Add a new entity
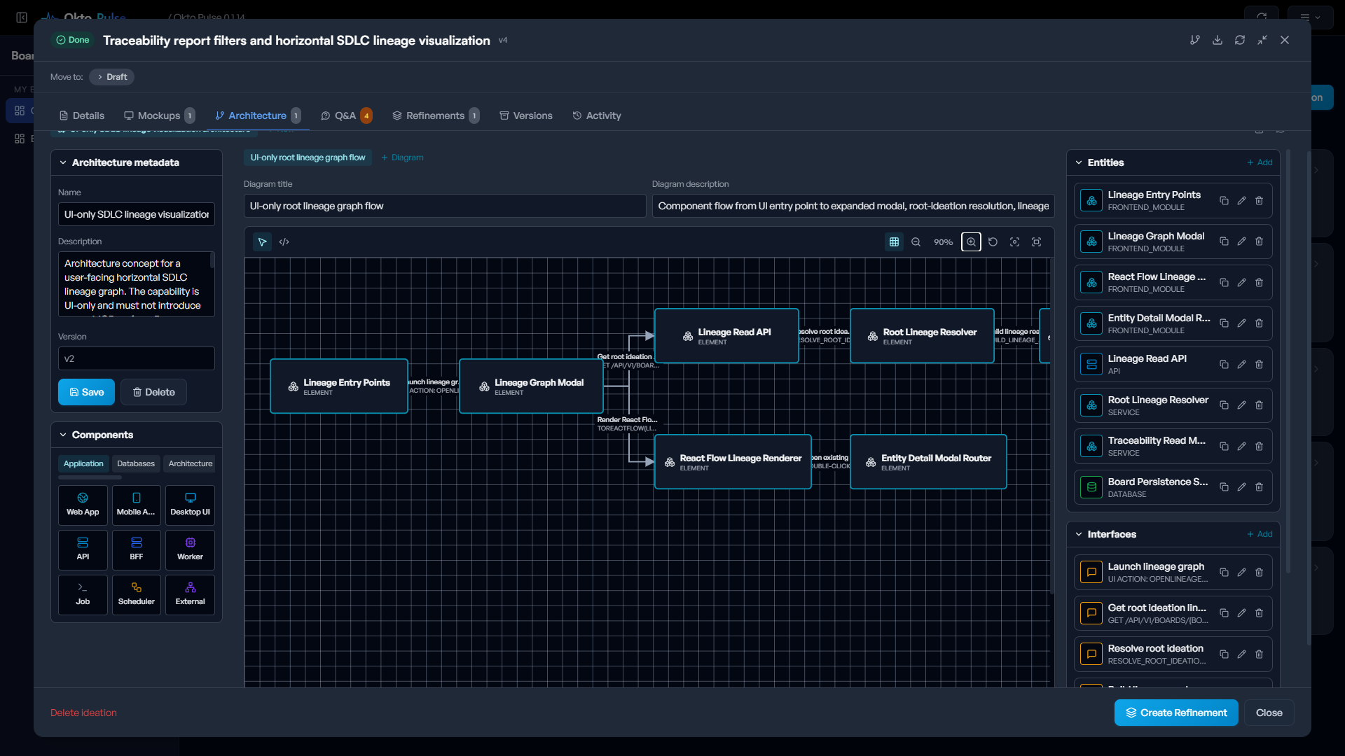This screenshot has height=756, width=1345. point(1259,162)
